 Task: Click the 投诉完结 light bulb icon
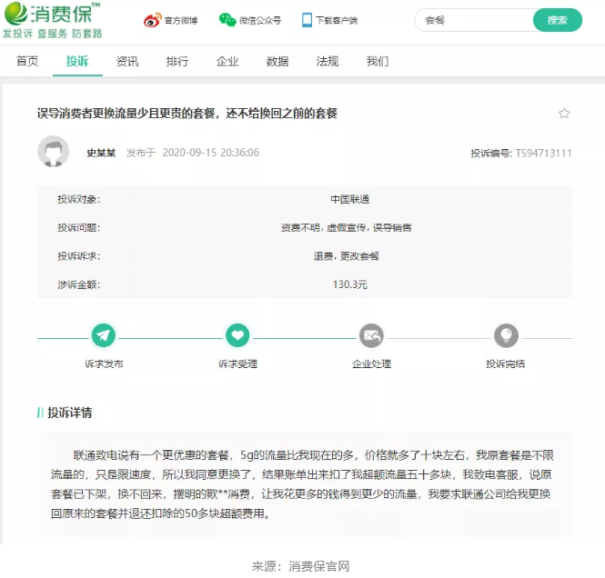(x=506, y=335)
